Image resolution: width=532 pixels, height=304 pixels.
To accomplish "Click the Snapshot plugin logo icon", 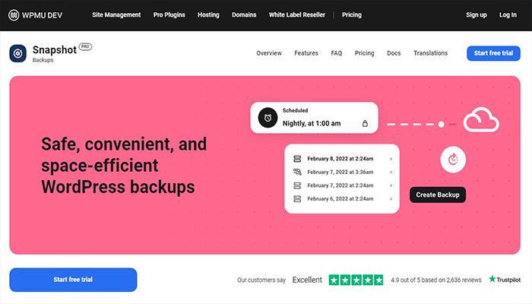I will pos(18,53).
